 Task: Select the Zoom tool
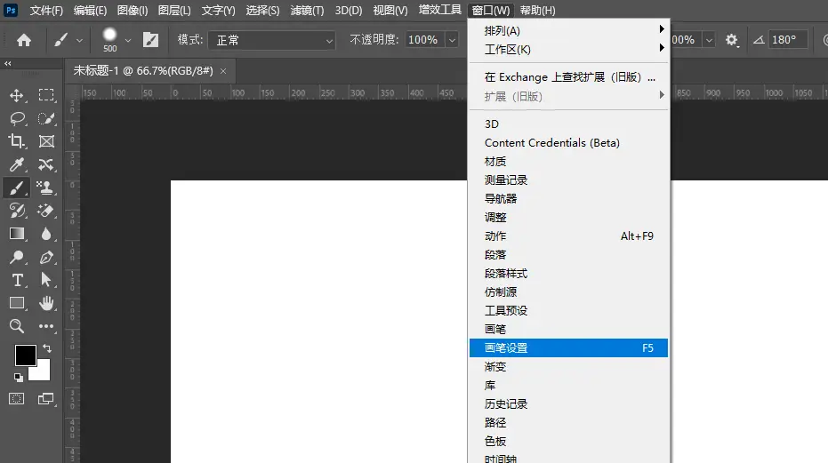(x=17, y=326)
